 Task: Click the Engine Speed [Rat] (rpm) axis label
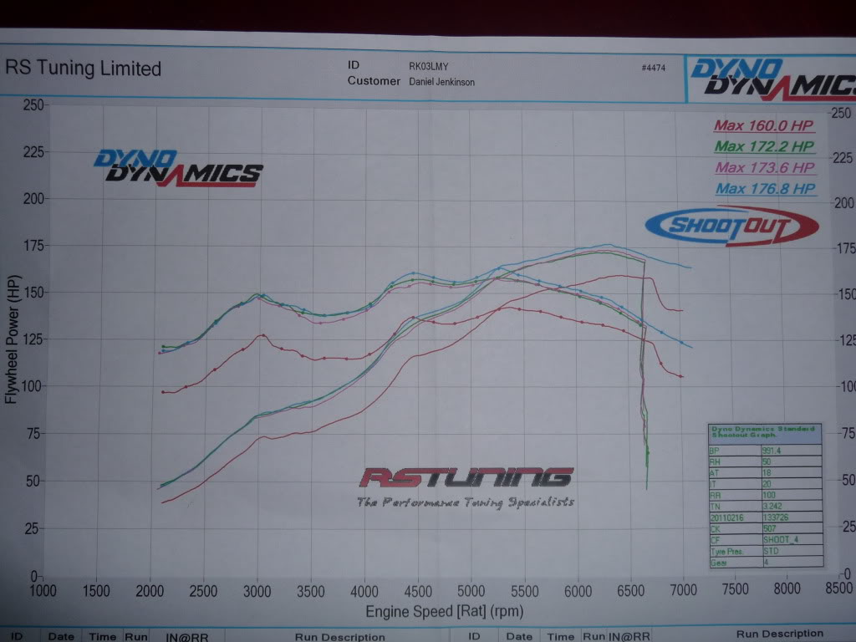(x=444, y=611)
